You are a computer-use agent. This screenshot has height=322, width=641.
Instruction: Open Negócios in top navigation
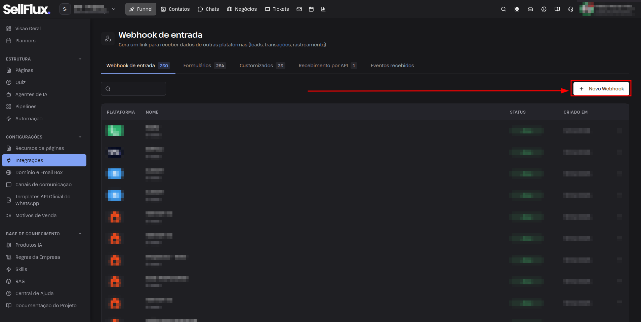point(242,9)
